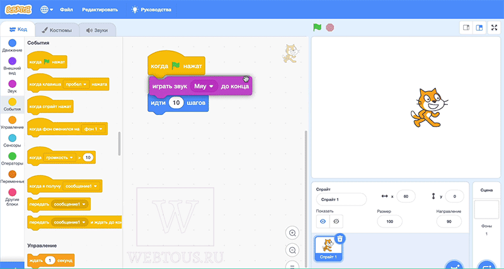504x269 pixels.
Task: Click workspace hat block 'когда флаг нажат'
Action: (x=176, y=64)
